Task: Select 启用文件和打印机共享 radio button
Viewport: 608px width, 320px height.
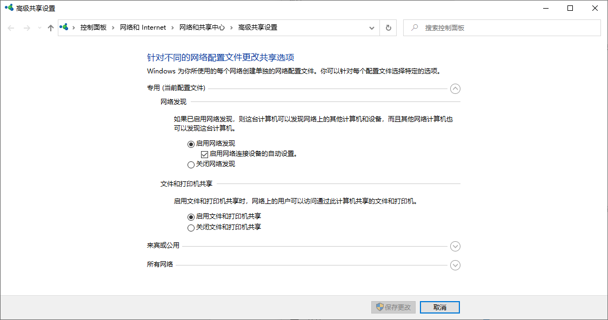Action: (191, 217)
